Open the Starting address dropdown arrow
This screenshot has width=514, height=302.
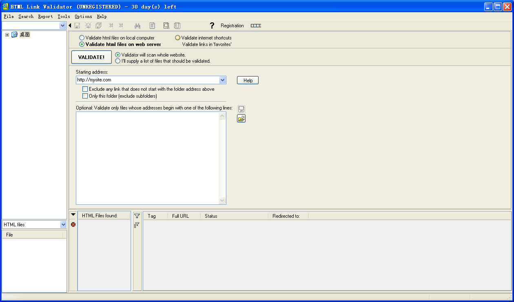pos(223,80)
